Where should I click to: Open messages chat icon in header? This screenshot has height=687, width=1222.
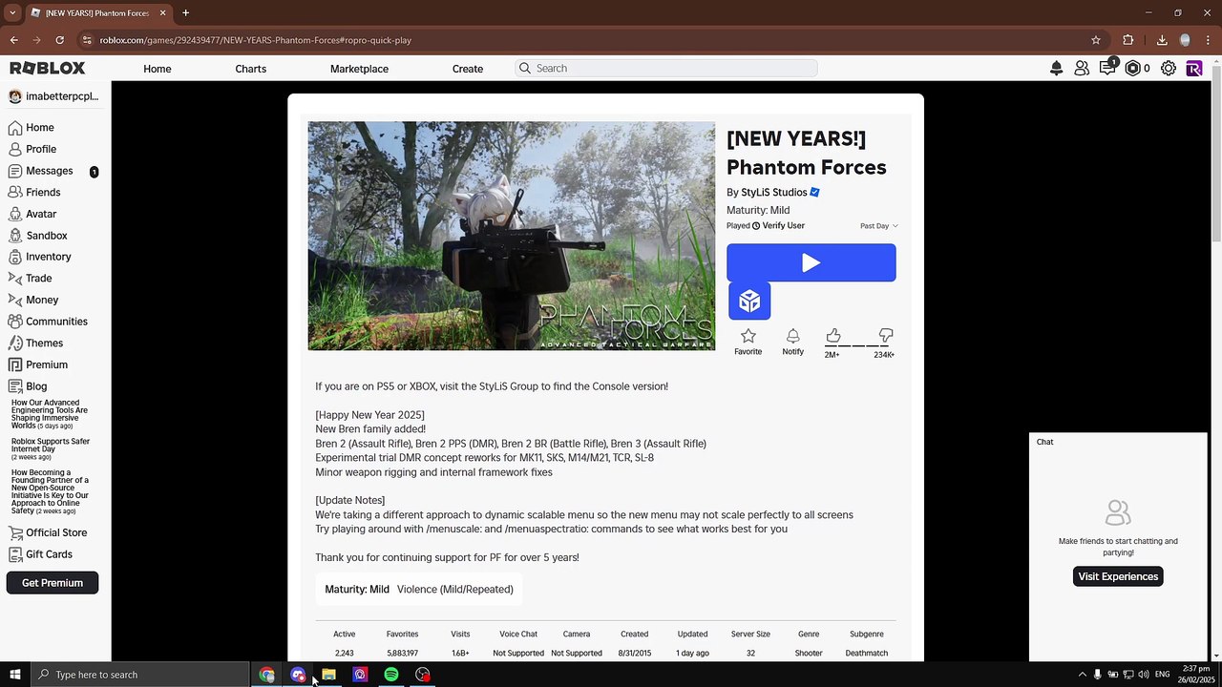(x=1107, y=69)
